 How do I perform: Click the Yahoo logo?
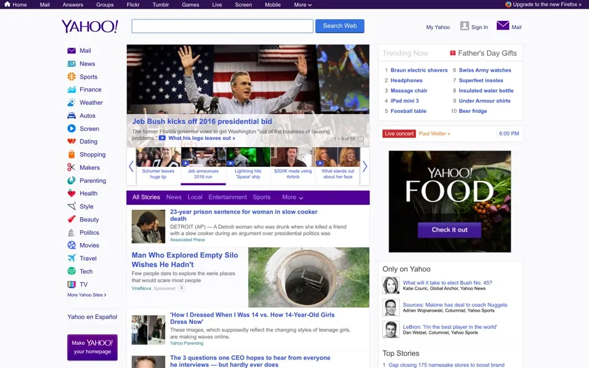(x=90, y=26)
